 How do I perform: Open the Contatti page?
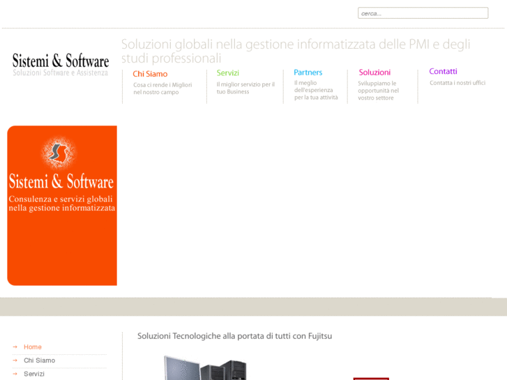[x=443, y=71]
